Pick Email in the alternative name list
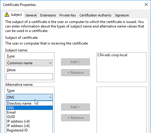Screen dimensions: 151x133 29,112
